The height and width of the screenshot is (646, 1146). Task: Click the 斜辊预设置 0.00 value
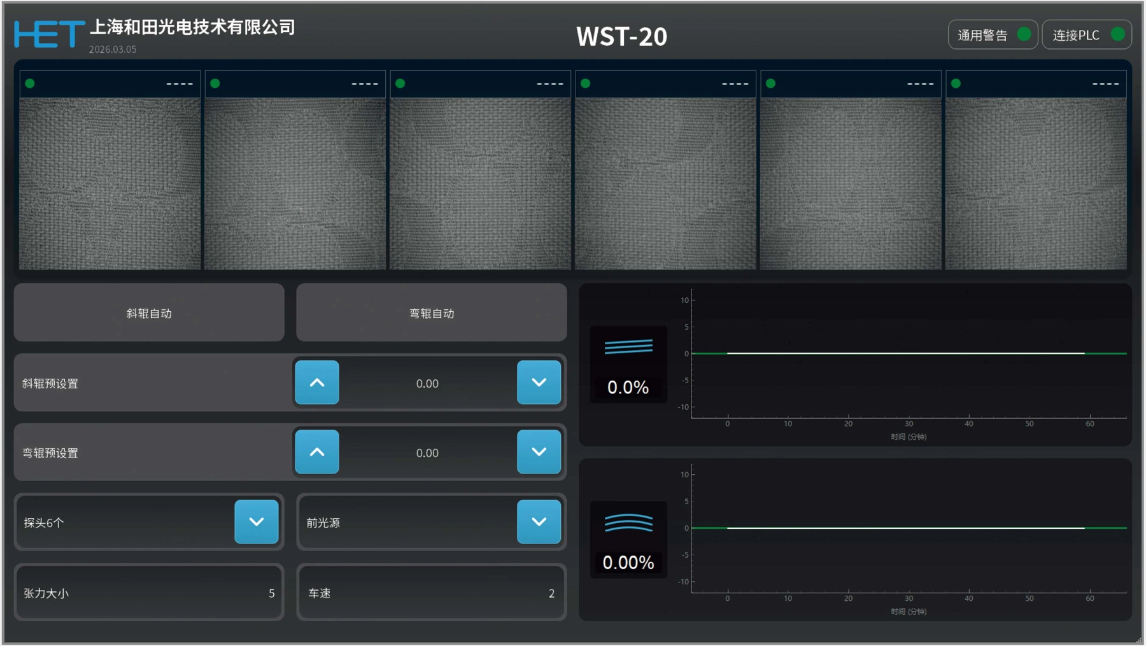click(427, 384)
